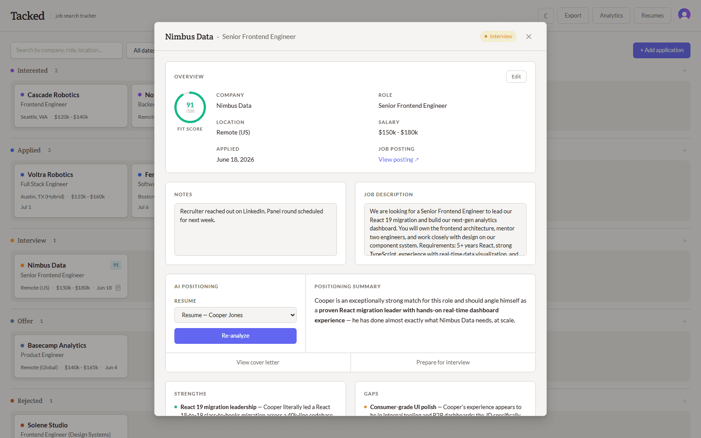This screenshot has height=438, width=701.
Task: Click the Job Description text box
Action: coord(445,230)
